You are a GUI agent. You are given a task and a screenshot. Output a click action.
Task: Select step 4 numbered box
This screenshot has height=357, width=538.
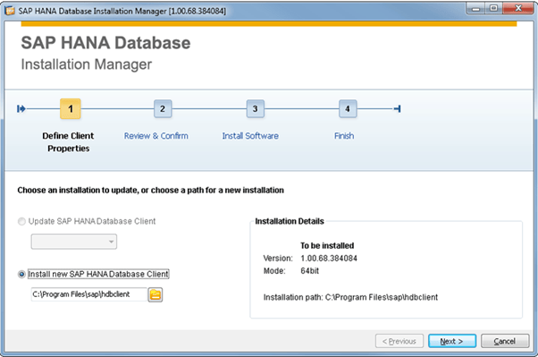coord(348,109)
